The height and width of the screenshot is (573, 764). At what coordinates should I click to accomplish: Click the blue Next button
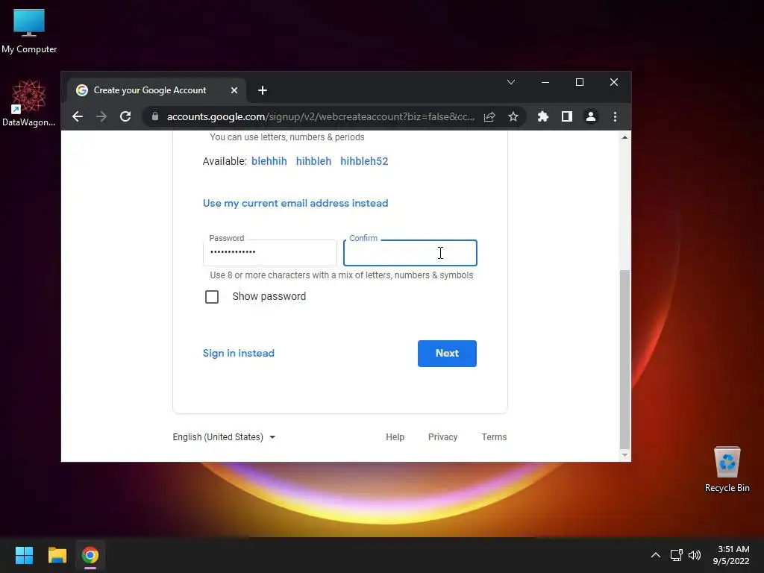point(447,353)
